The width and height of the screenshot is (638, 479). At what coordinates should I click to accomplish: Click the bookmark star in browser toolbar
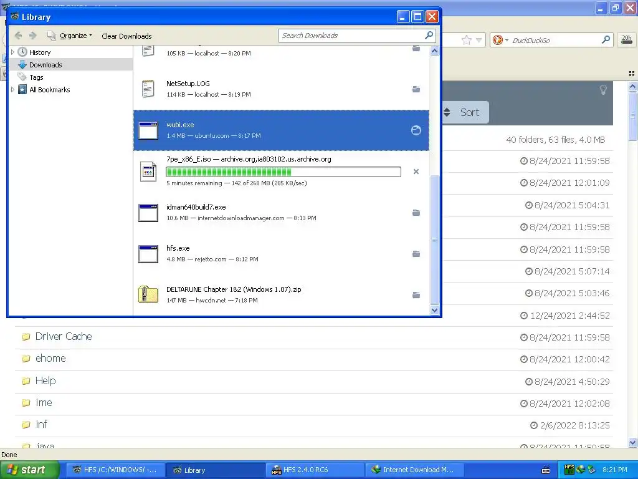[x=466, y=40]
